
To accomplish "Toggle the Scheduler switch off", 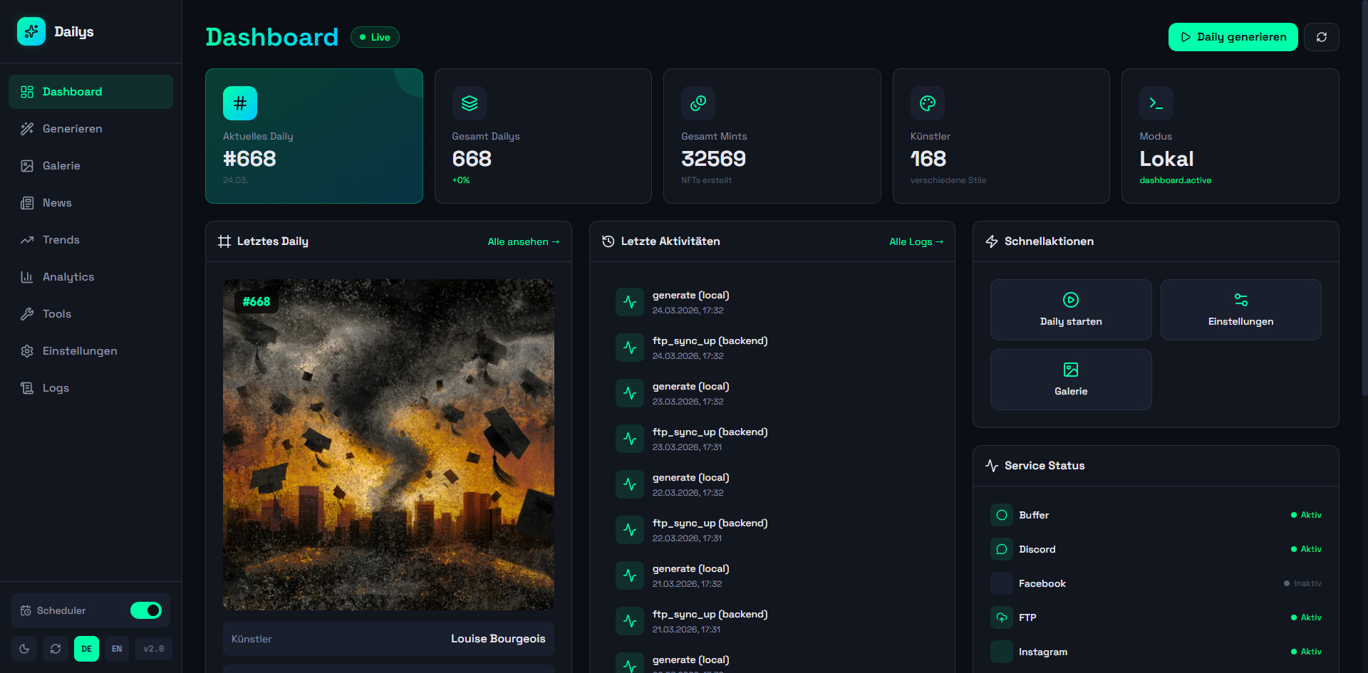I will pos(146,610).
